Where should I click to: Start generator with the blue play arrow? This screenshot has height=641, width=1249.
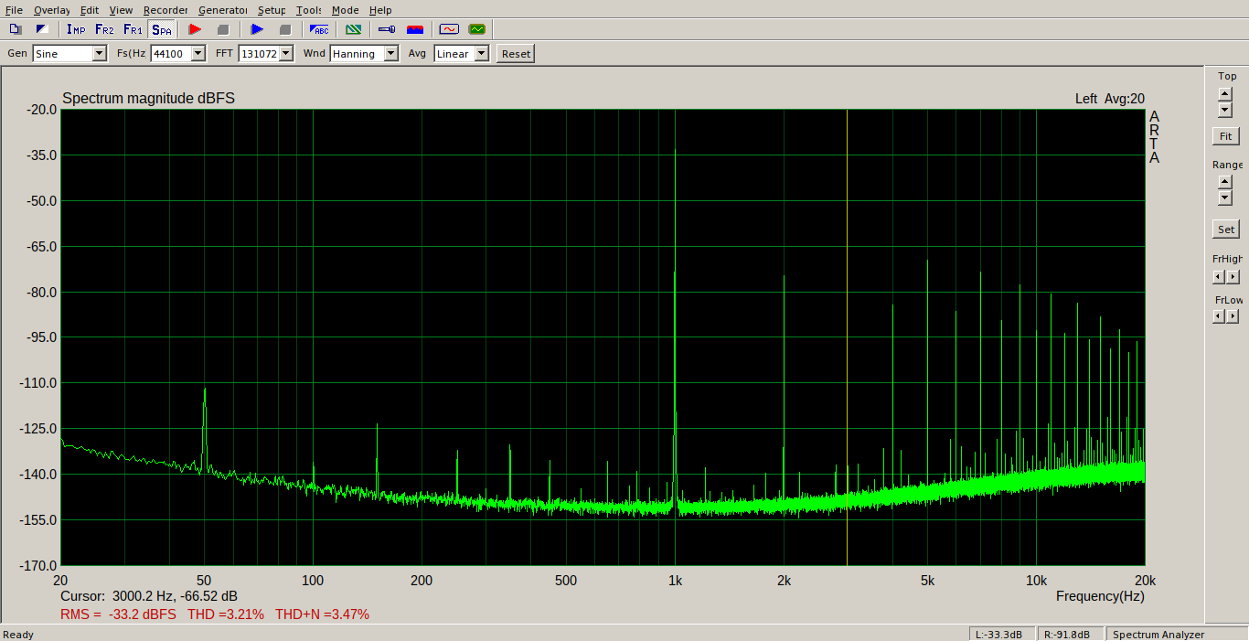pyautogui.click(x=257, y=29)
